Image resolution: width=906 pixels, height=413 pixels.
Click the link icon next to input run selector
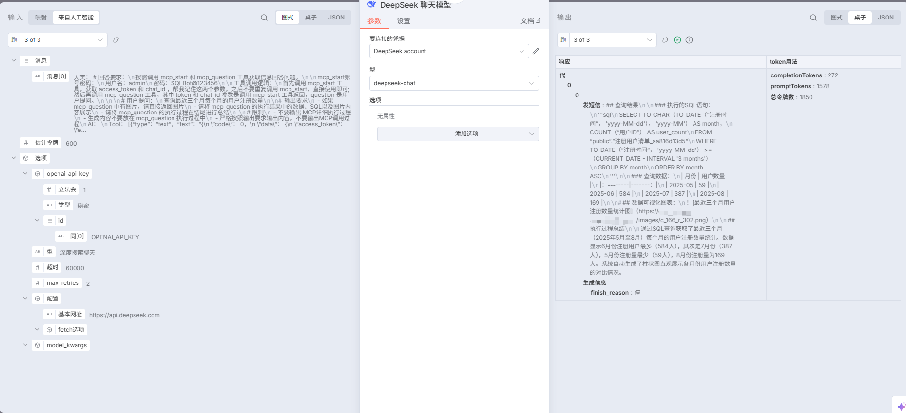(116, 40)
